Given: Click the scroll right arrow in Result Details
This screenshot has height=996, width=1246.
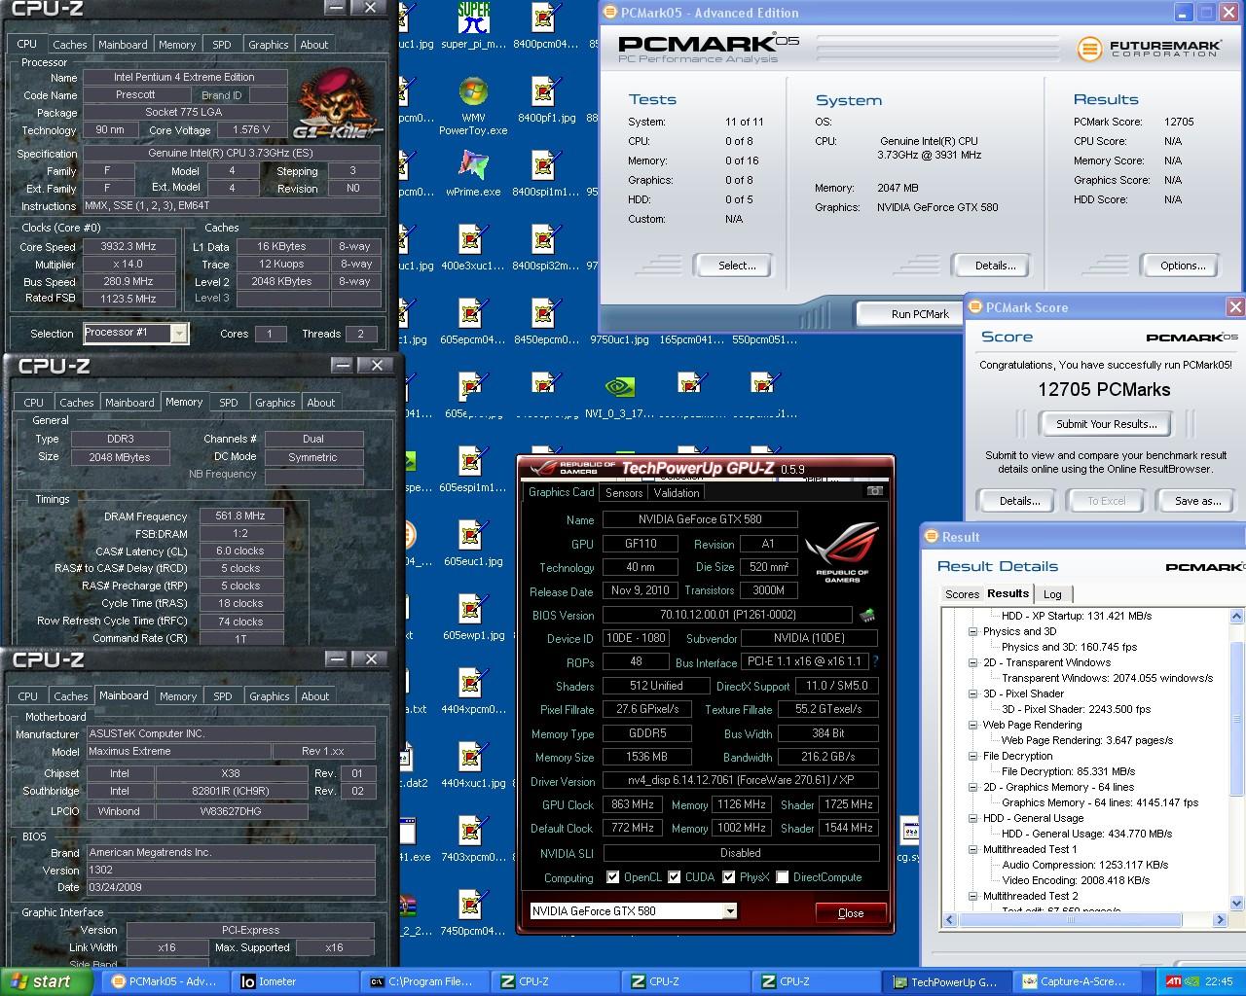Looking at the screenshot, I should pyautogui.click(x=1221, y=919).
